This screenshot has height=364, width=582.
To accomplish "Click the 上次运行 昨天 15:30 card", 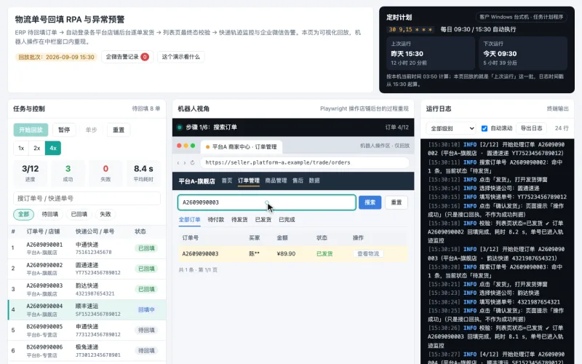I will (431, 53).
